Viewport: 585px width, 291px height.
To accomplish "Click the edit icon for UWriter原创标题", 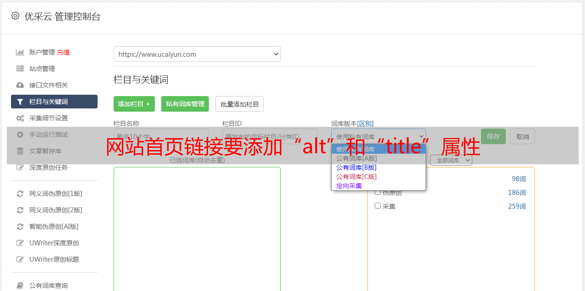I will click(x=20, y=259).
